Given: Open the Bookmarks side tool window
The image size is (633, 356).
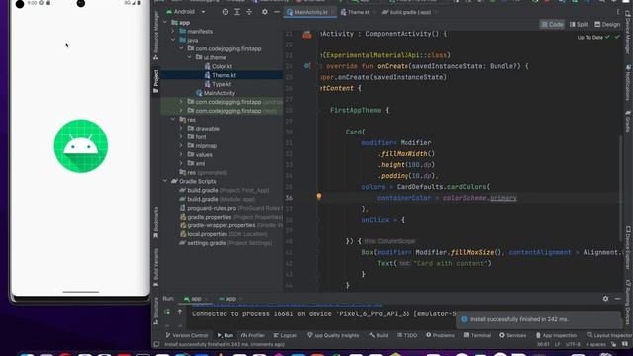Looking at the screenshot, I should point(156,222).
